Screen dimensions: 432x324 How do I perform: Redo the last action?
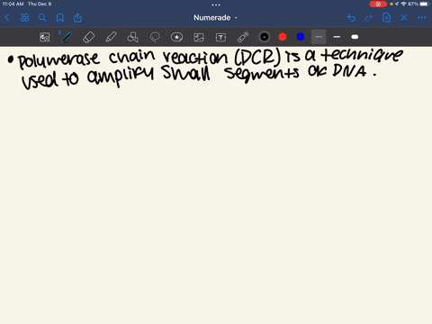click(x=369, y=18)
